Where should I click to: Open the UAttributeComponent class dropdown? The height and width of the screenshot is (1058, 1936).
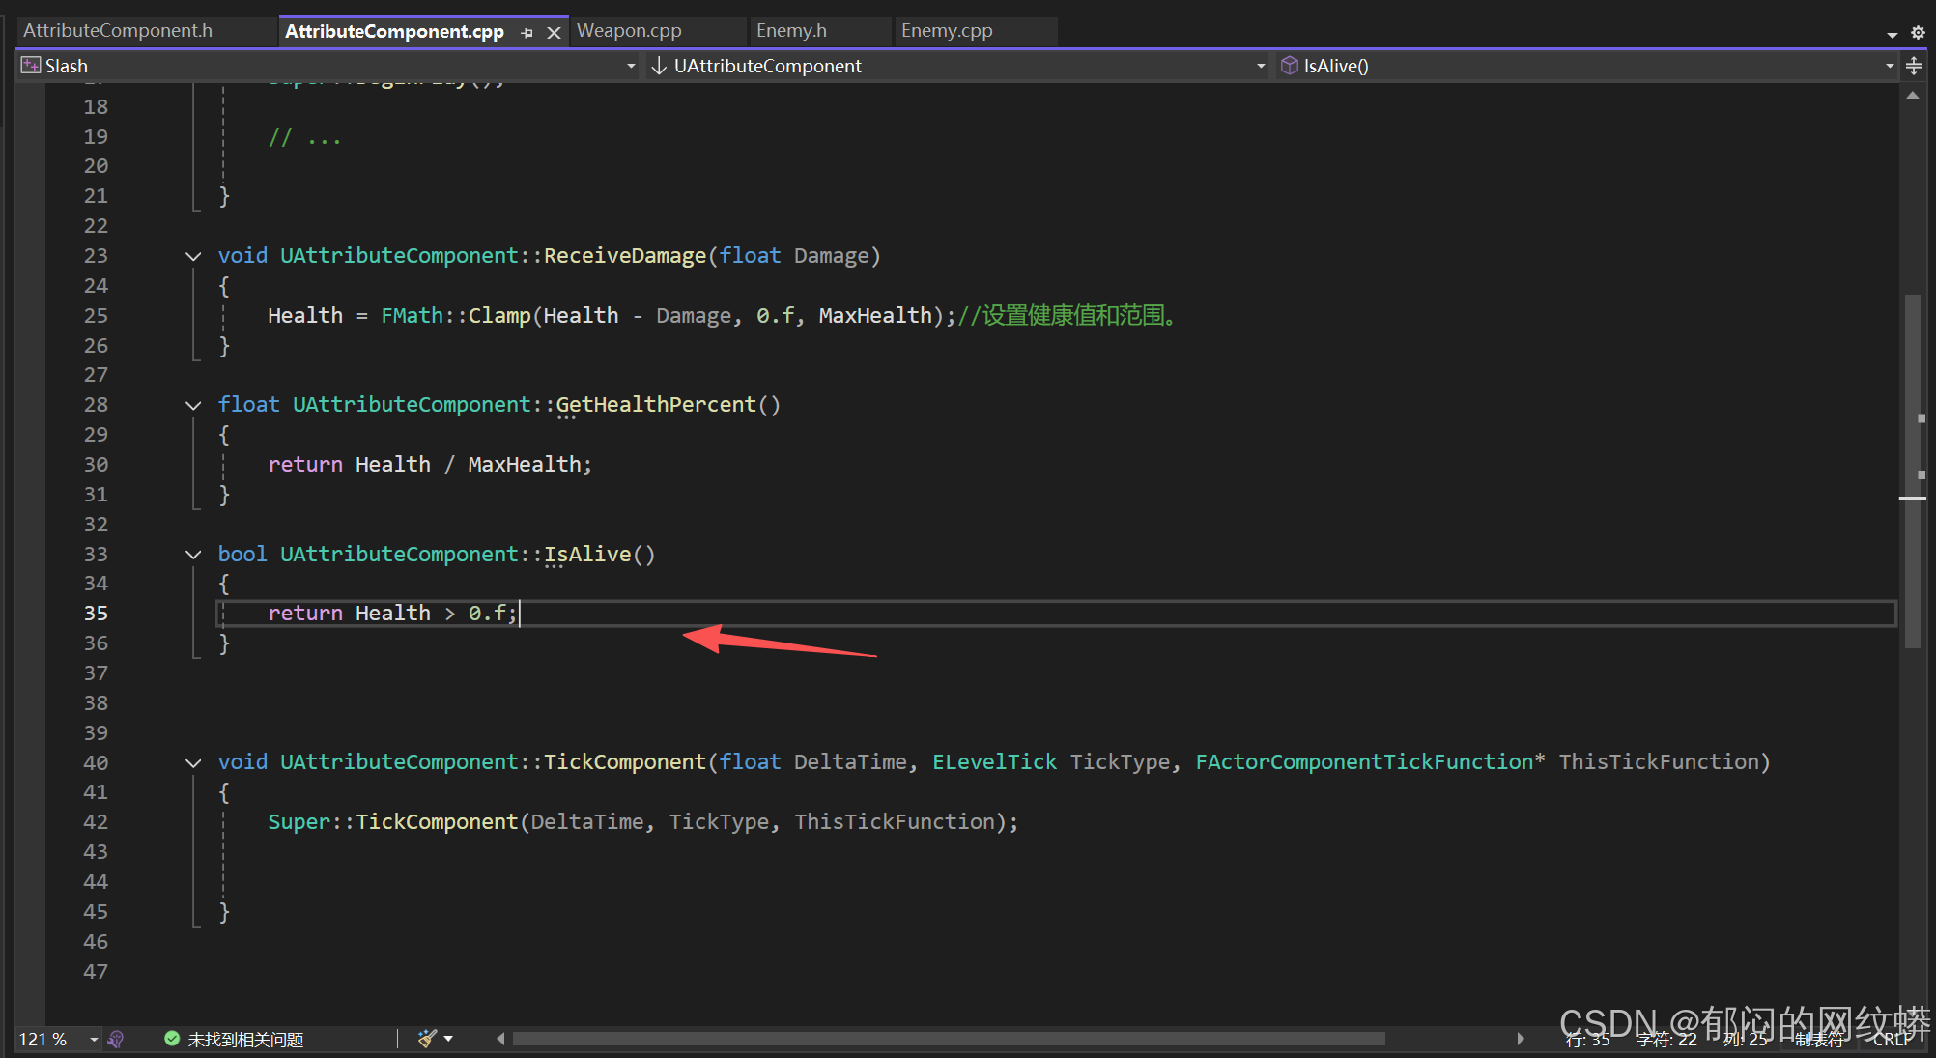(1260, 66)
